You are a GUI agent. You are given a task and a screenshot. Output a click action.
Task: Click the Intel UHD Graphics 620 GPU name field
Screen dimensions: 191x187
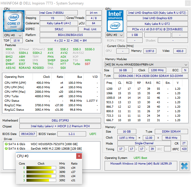point(157,18)
